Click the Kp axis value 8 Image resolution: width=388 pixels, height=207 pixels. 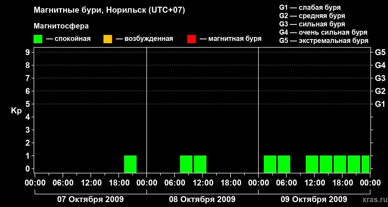pyautogui.click(x=28, y=65)
